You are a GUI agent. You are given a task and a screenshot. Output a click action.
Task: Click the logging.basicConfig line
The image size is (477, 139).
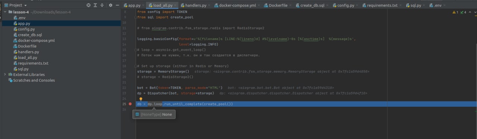(246, 39)
